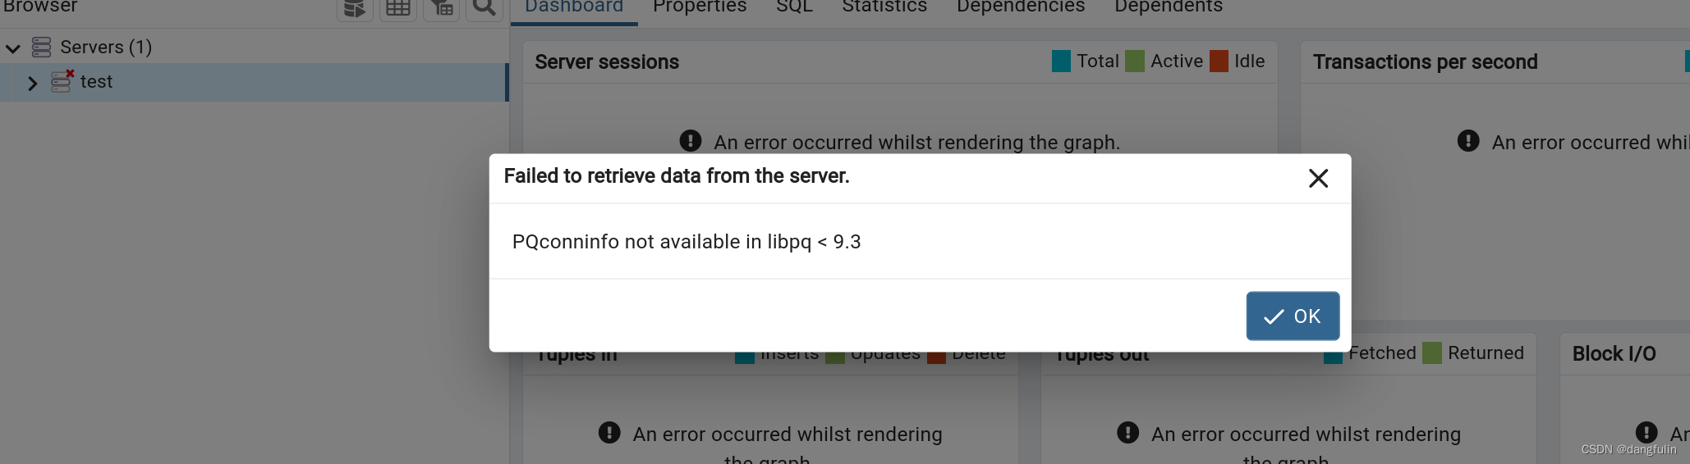Open the SQL tab

[794, 7]
